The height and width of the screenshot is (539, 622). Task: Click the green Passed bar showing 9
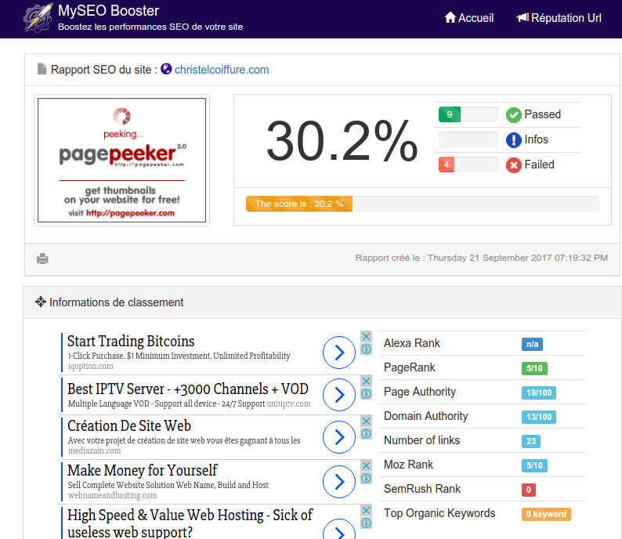(x=450, y=114)
